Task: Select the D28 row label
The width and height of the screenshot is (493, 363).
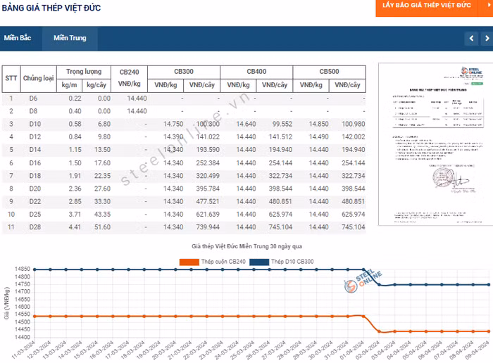Action: [35, 227]
